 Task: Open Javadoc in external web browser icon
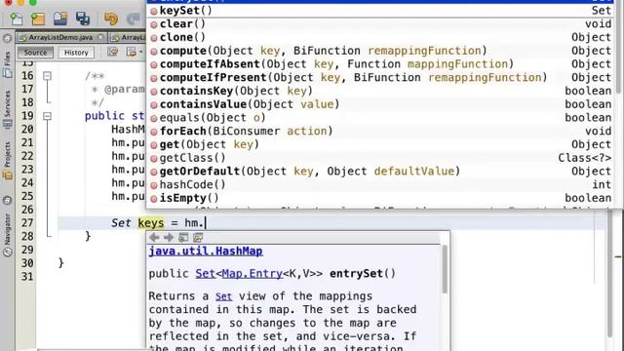[x=183, y=238]
